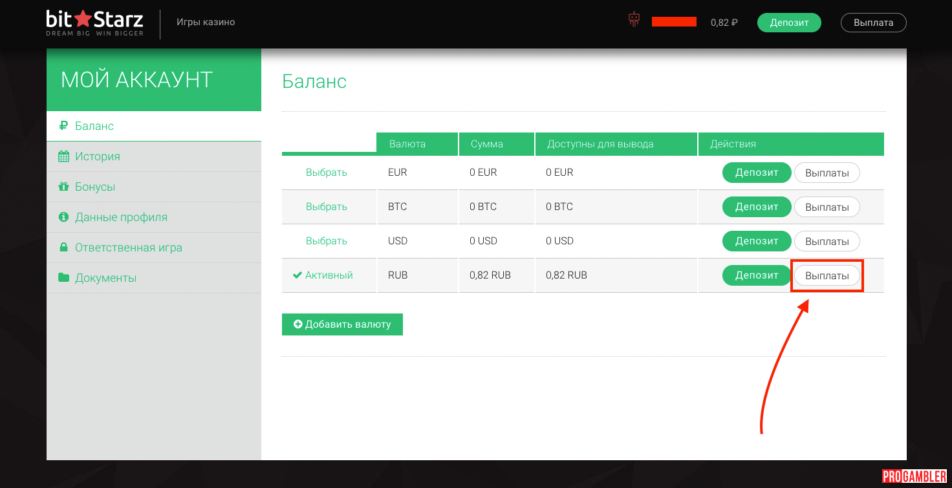Click the Активный checkmark in the RUB row
Image resolution: width=952 pixels, height=488 pixels.
pyautogui.click(x=297, y=275)
